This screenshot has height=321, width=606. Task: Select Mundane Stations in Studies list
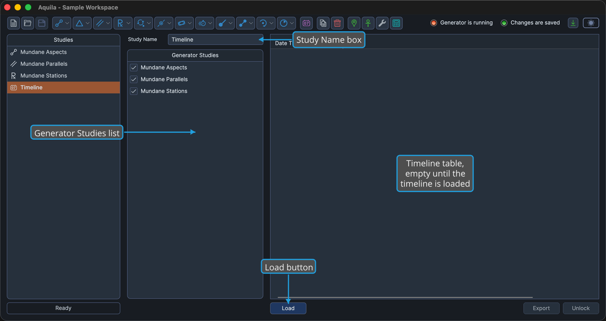64,76
